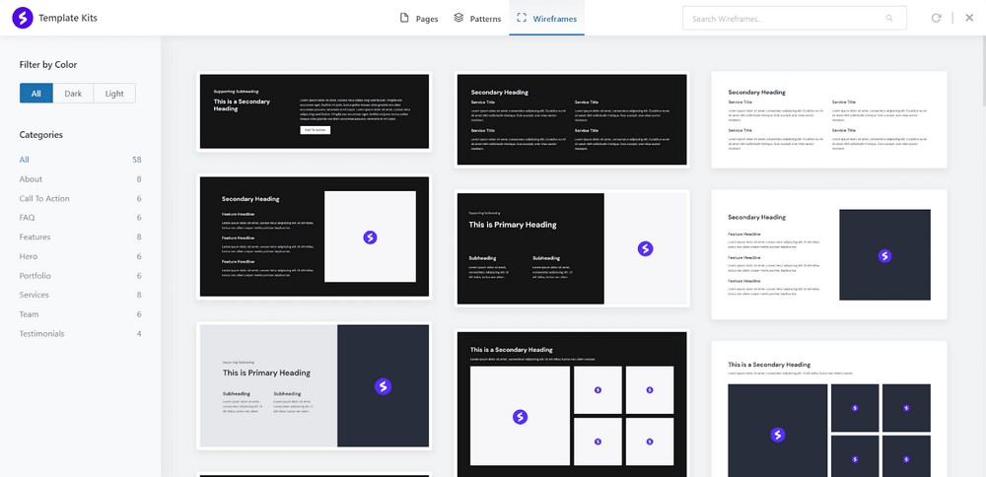Open light Secondary Heading services wireframe

click(829, 119)
